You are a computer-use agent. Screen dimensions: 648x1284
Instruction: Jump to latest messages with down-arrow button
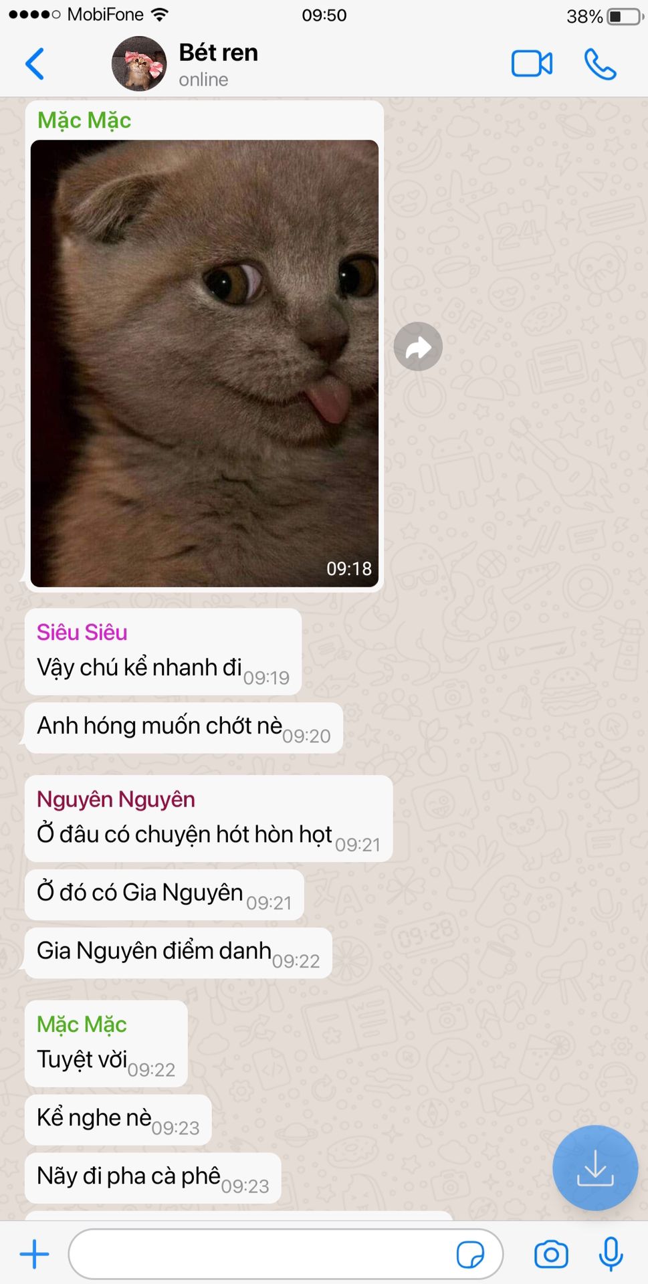click(595, 1168)
